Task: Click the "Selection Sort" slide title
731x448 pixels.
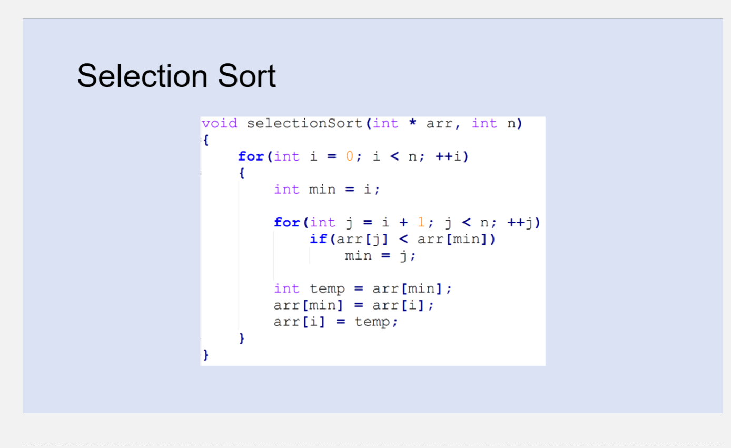Action: [x=176, y=75]
